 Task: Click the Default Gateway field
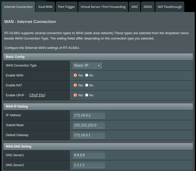click(x=89, y=135)
